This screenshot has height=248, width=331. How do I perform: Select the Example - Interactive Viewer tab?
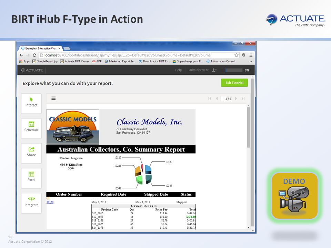41,48
